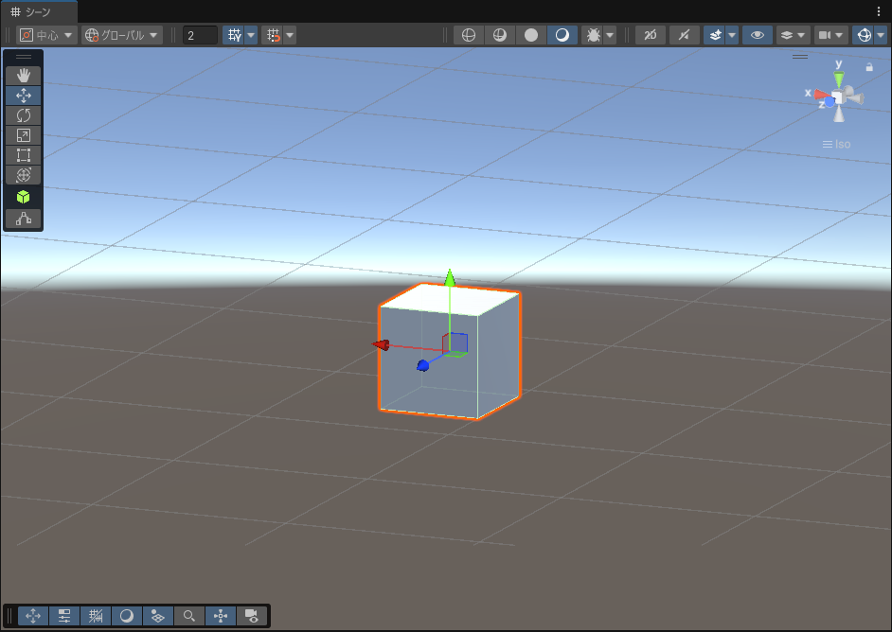Screen dimensions: 892x632
Task: Toggle gizmos visibility with the globe icon
Action: click(x=865, y=35)
